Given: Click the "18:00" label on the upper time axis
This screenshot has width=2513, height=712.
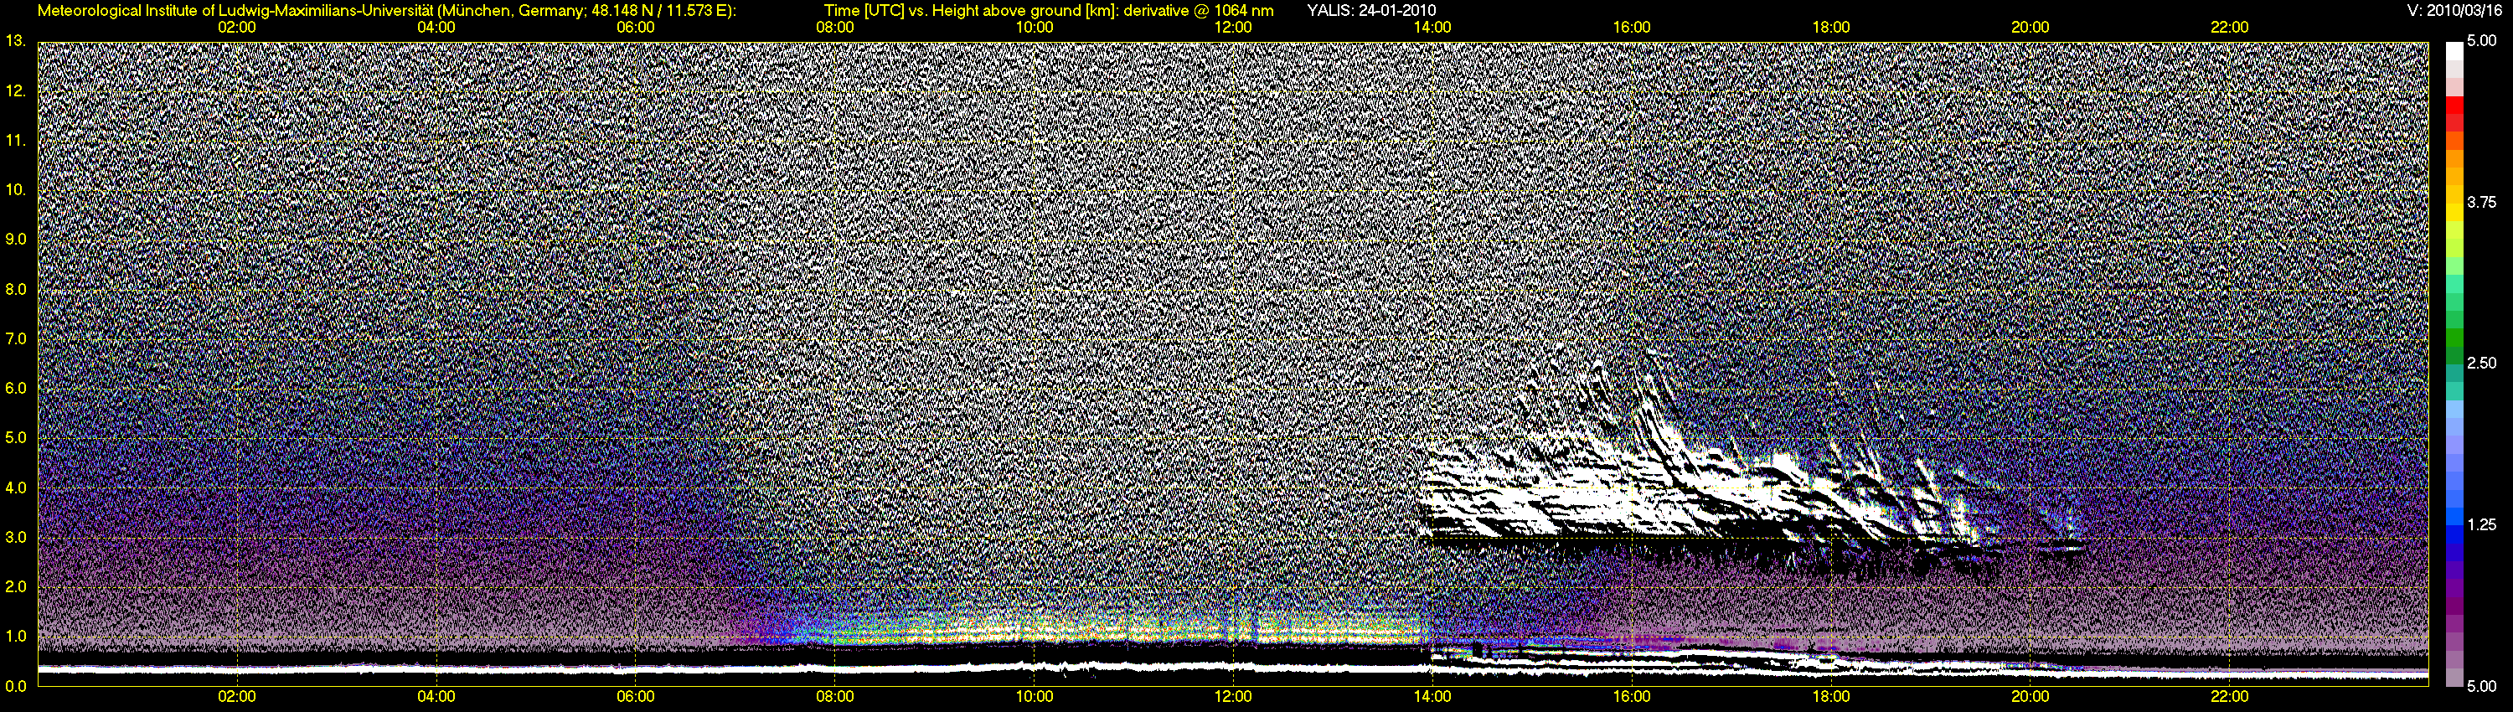Looking at the screenshot, I should click(1831, 28).
